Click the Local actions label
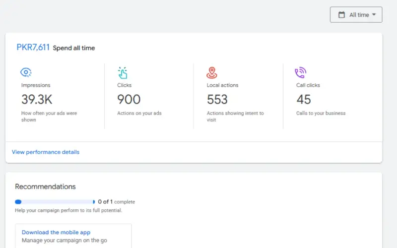Viewport: 397px width, 248px height. tap(222, 85)
